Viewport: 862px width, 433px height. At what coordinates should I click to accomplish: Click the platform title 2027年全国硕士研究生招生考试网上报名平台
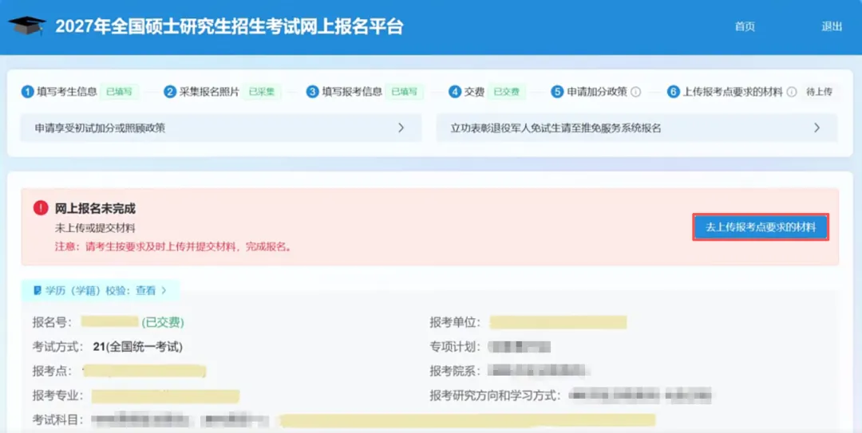pos(229,27)
